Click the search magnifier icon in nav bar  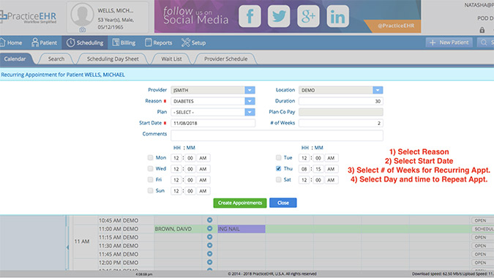484,42
